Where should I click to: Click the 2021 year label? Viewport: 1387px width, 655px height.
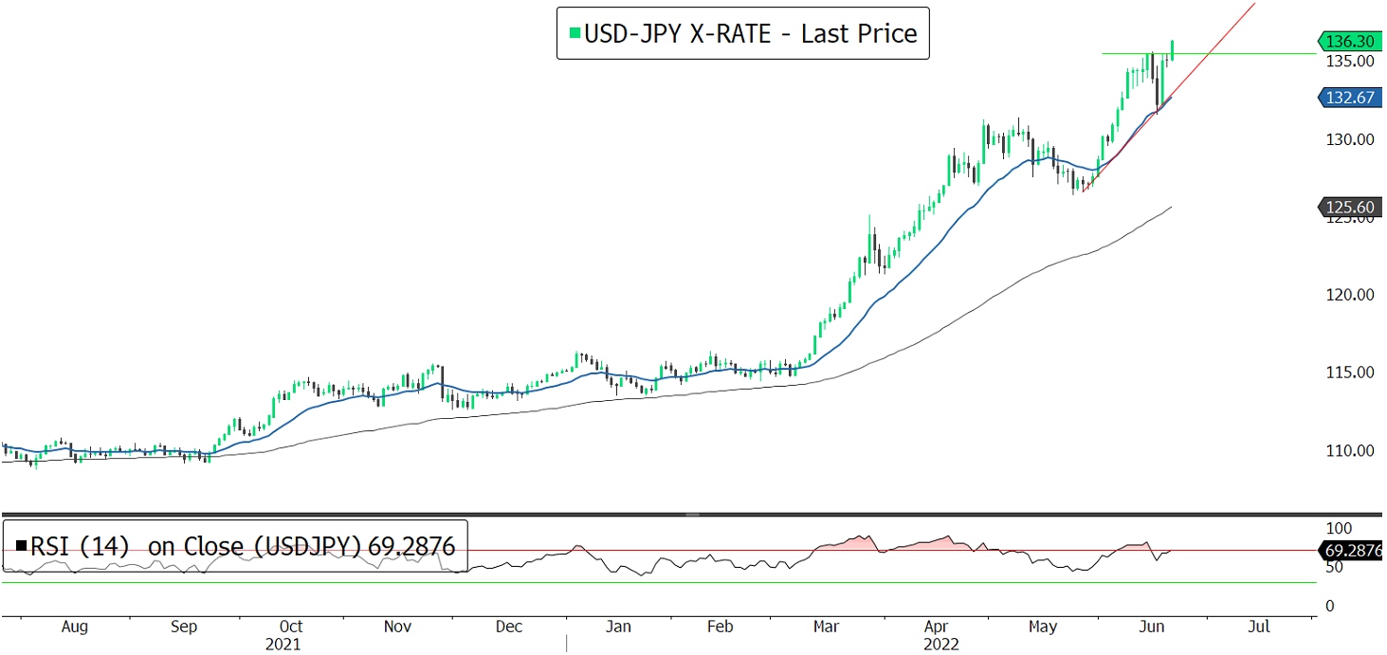[x=283, y=645]
